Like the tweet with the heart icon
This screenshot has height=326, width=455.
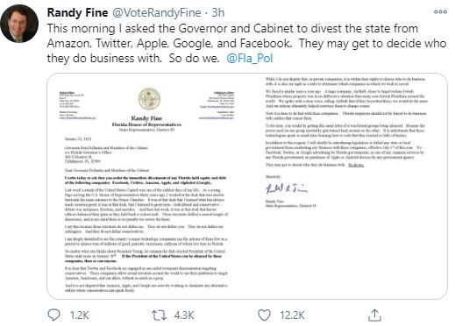264,315
